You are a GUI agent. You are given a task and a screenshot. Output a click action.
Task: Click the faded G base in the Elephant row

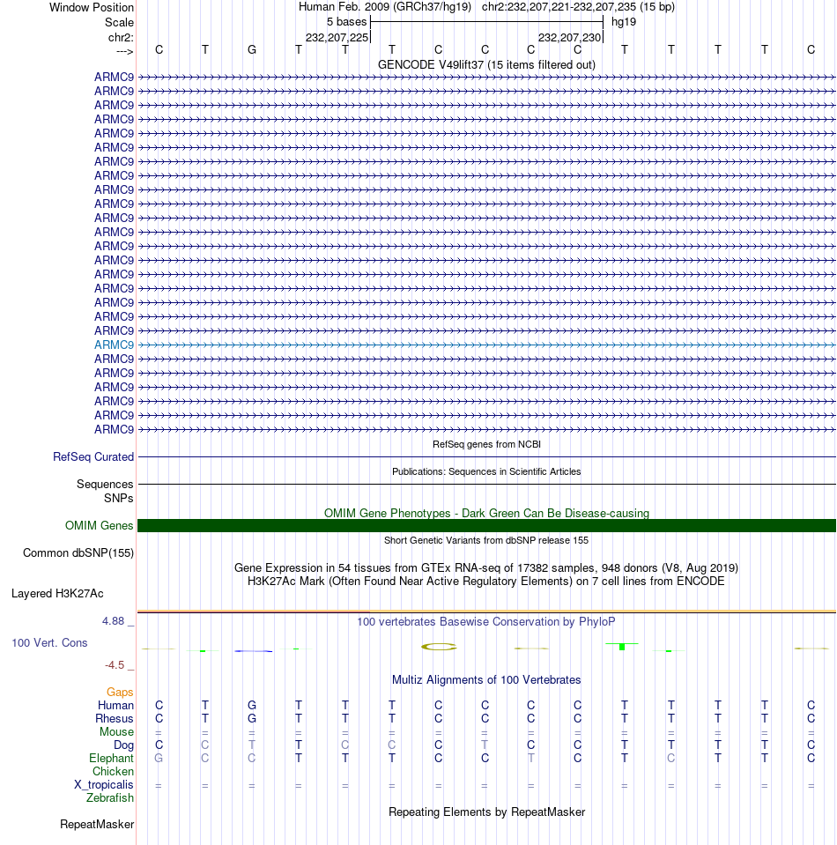(159, 759)
